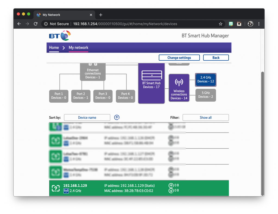Go to Home in the breadcrumb
Screen dimensions: 278x214
tap(54, 48)
